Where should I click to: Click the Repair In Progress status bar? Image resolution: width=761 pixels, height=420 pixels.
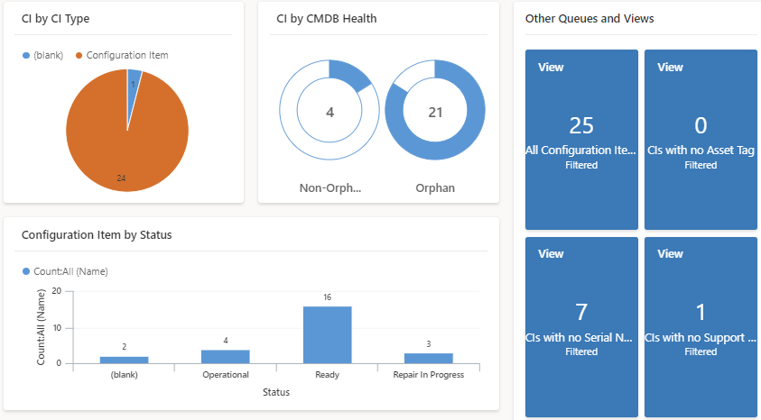tap(428, 358)
